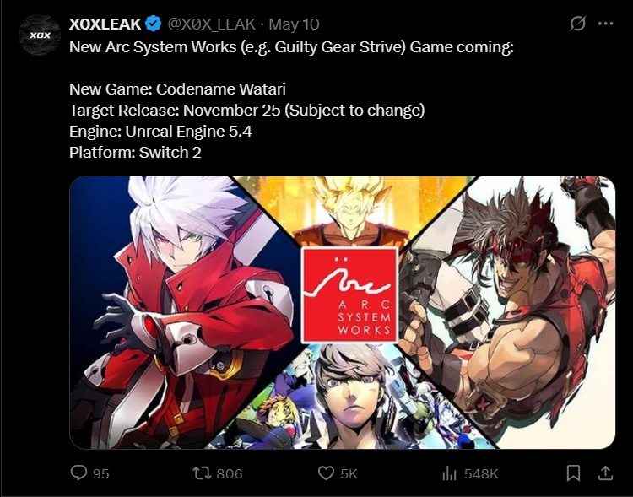Open the Grok explain post icon

[577, 24]
